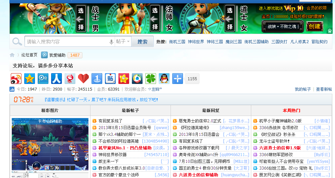Select the 精彩图片 column tab
335x178 pixels.
[x=50, y=111]
